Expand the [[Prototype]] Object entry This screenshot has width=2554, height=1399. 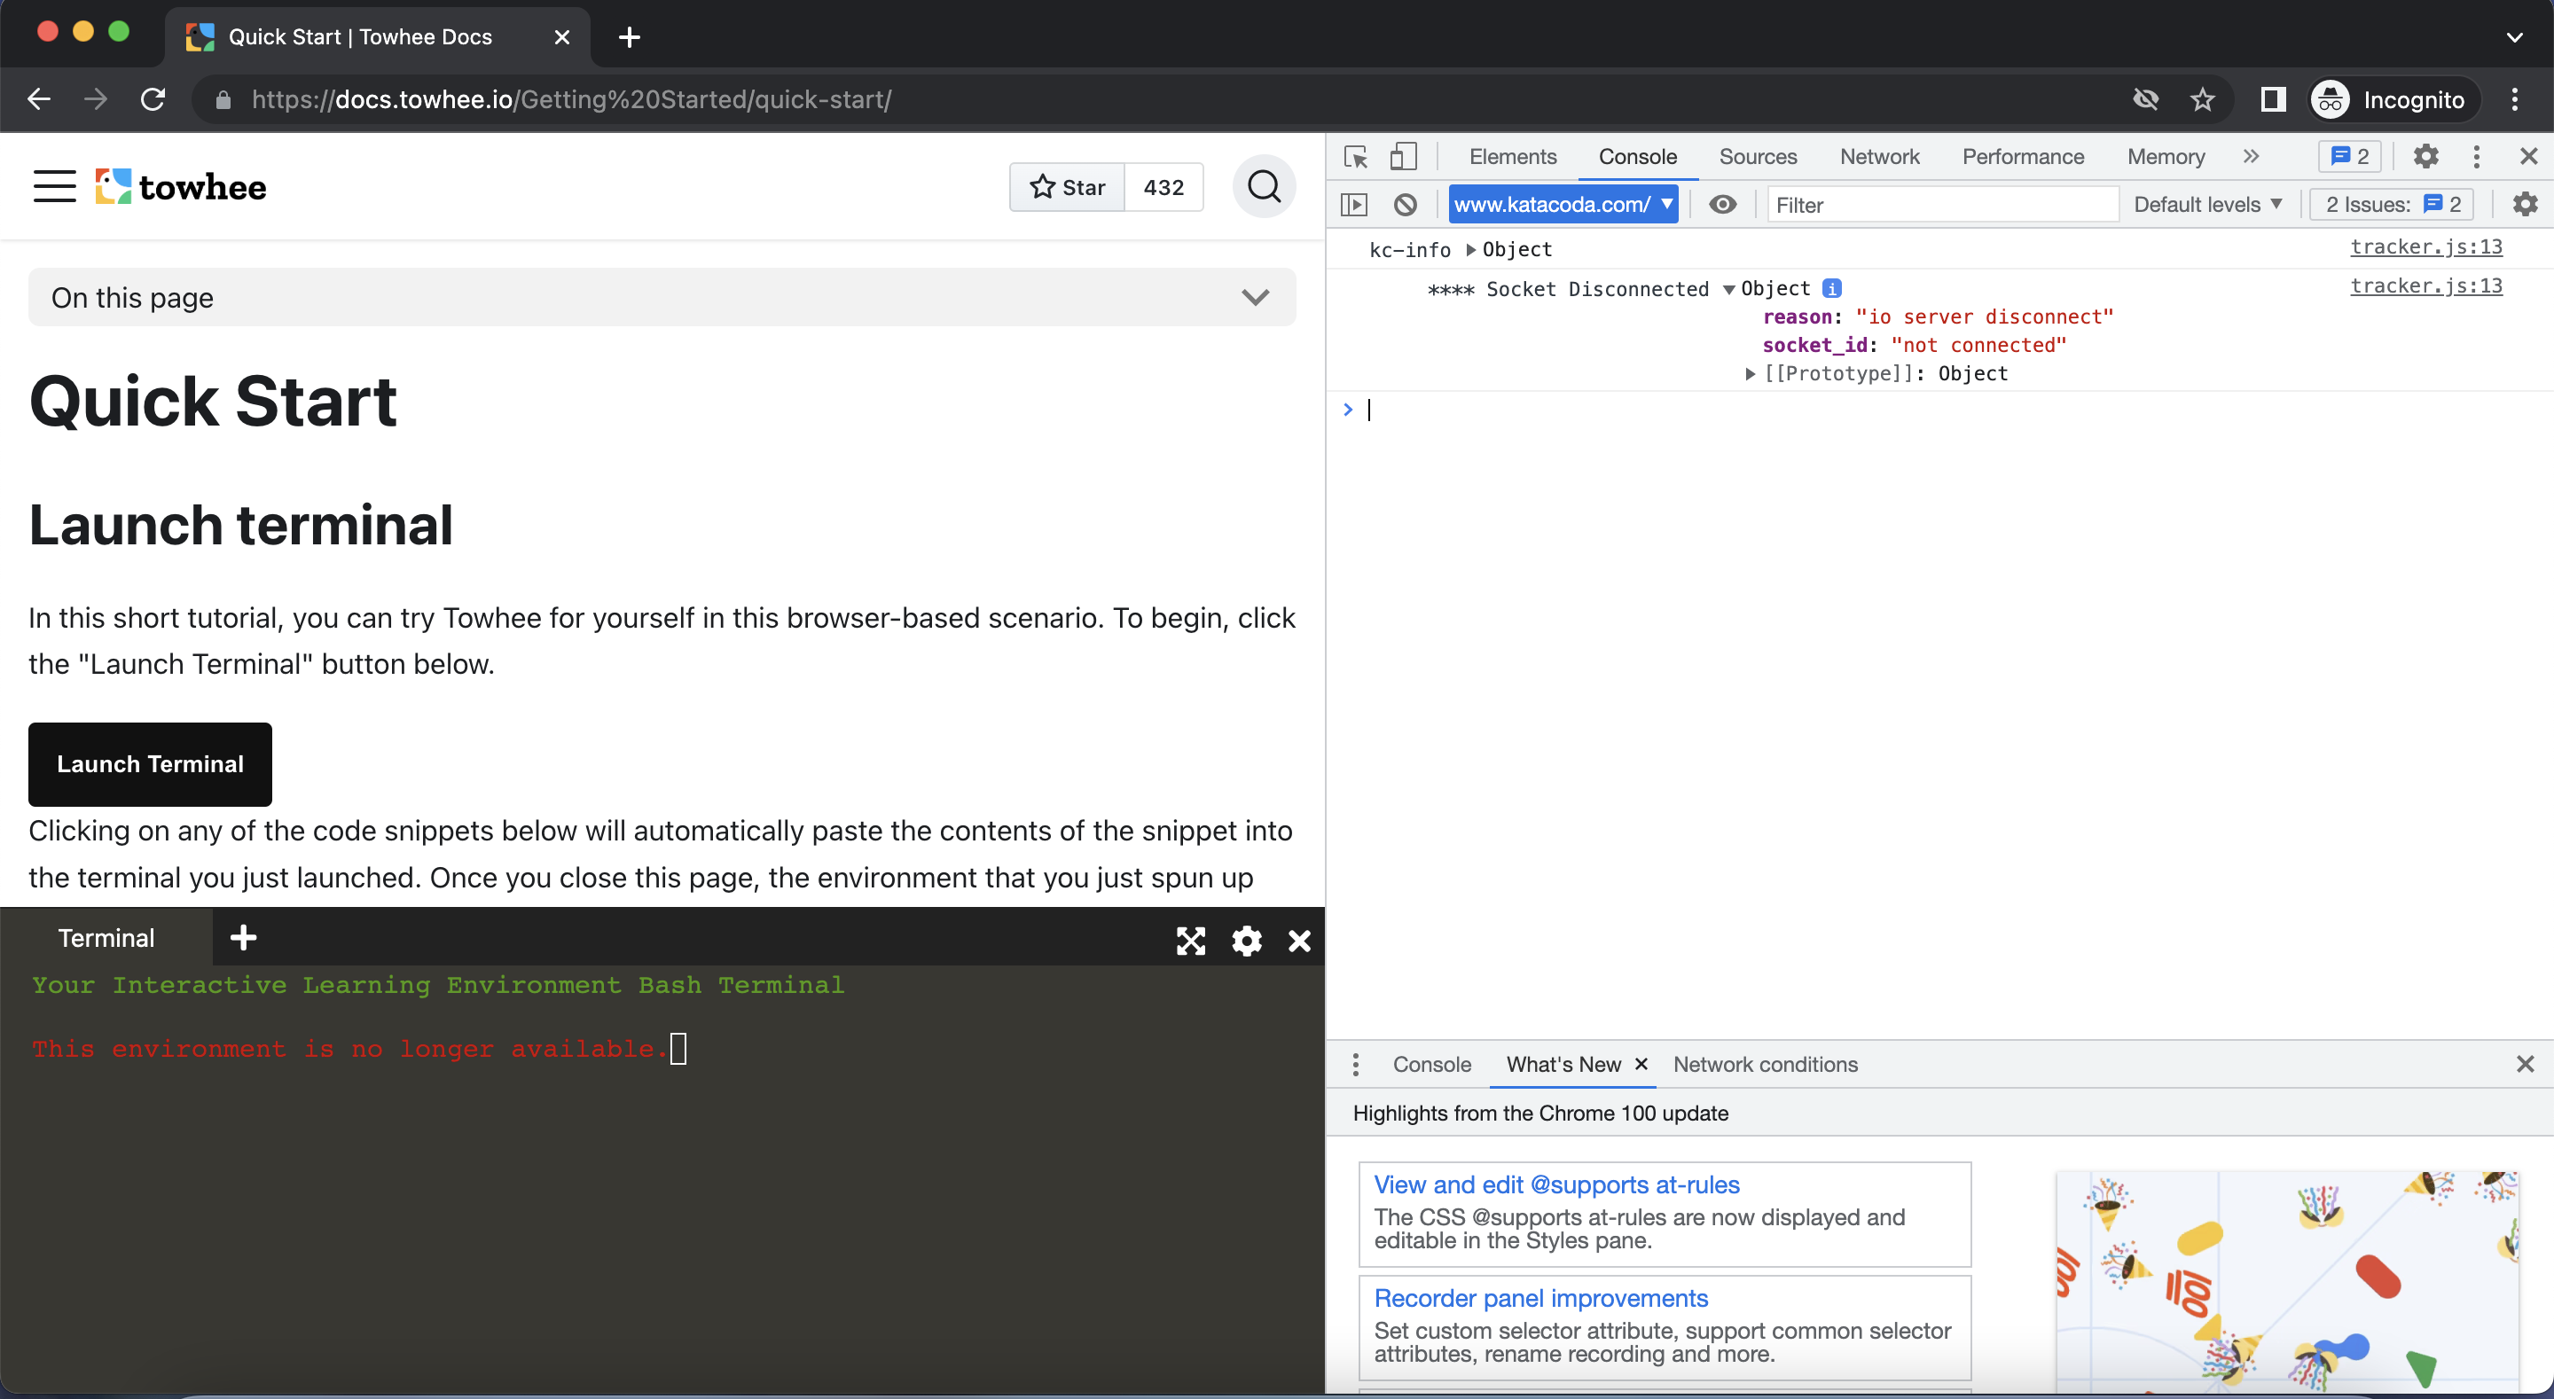[1751, 374]
